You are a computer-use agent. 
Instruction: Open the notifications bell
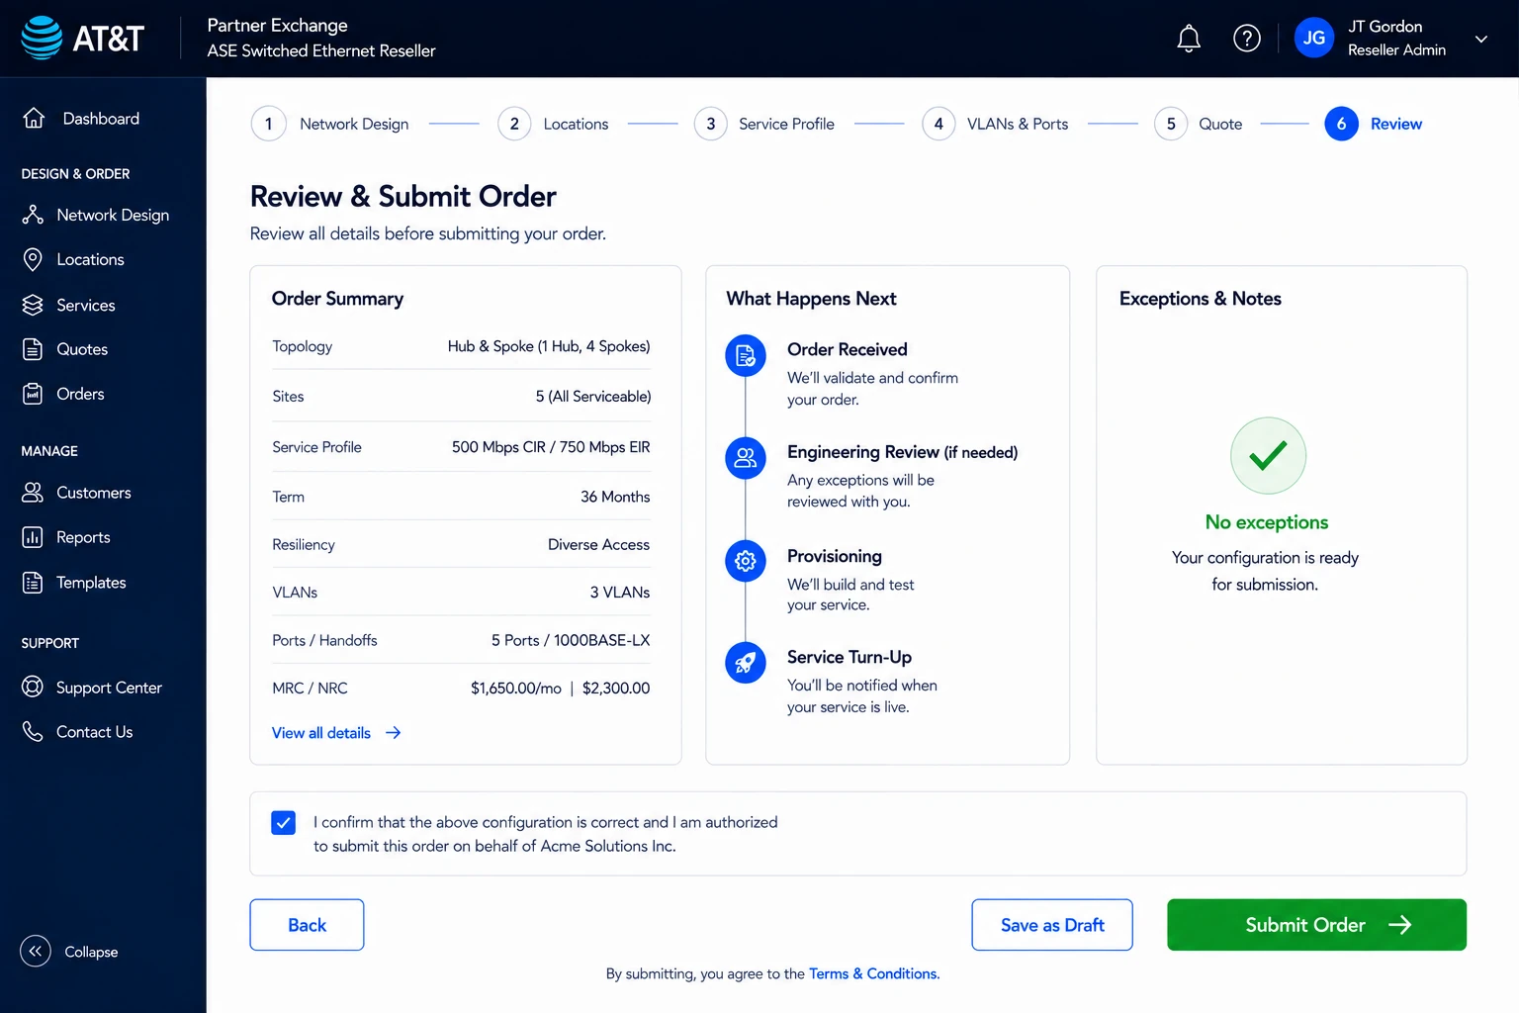1189,39
